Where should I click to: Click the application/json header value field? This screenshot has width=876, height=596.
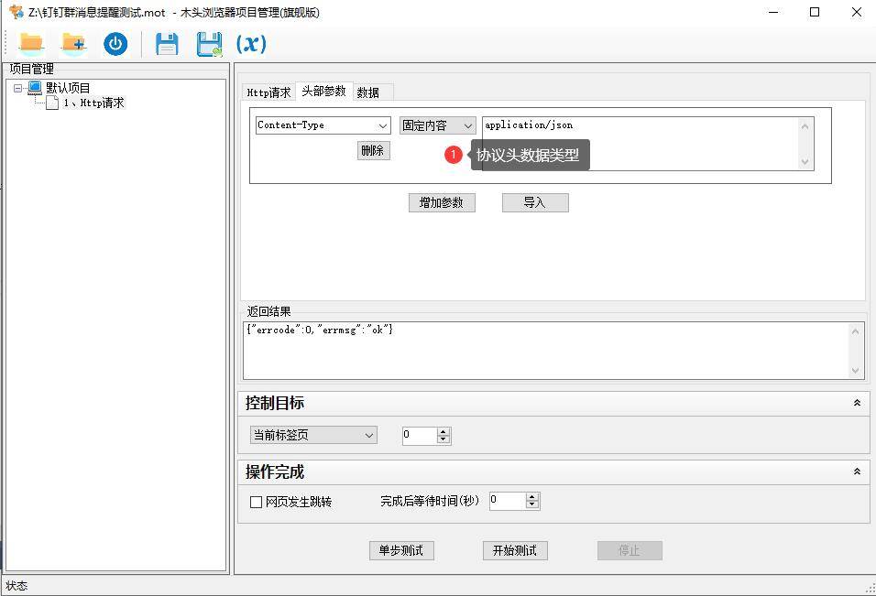[x=640, y=142]
